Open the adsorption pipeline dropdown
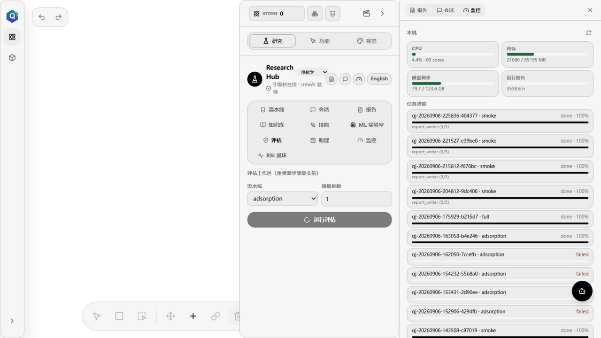The image size is (601, 338). (x=282, y=199)
